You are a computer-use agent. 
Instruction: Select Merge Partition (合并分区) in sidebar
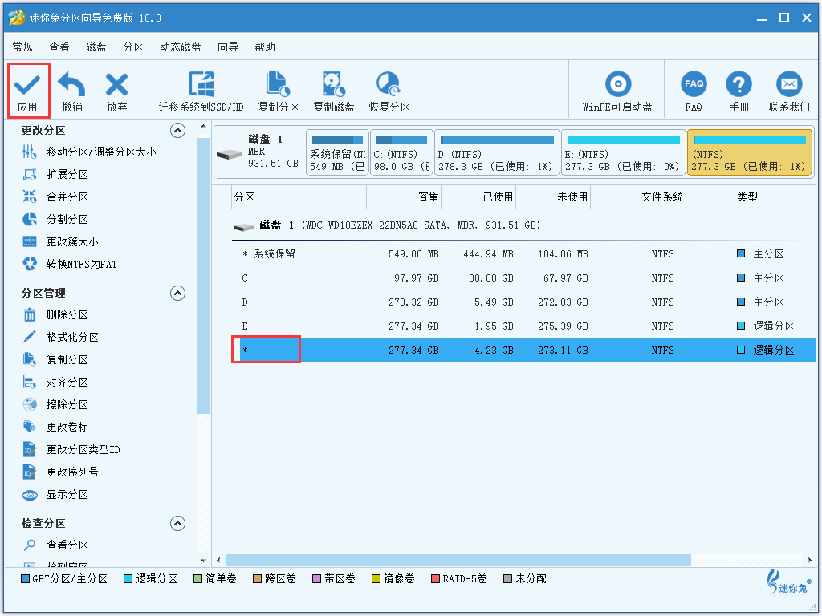coord(55,197)
